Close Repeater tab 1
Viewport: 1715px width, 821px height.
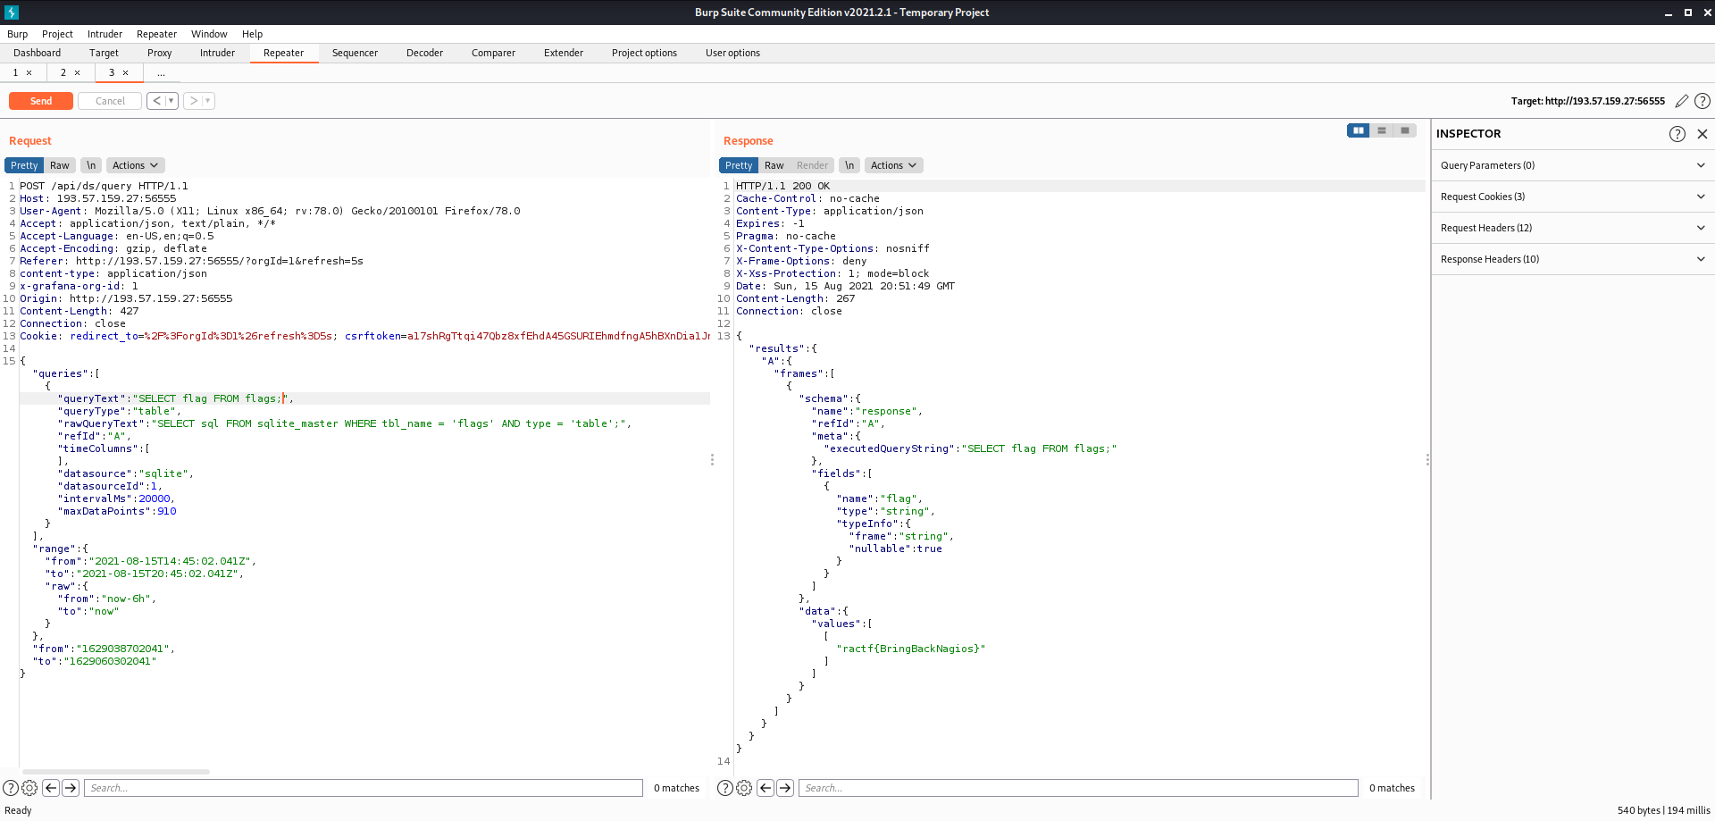29,73
